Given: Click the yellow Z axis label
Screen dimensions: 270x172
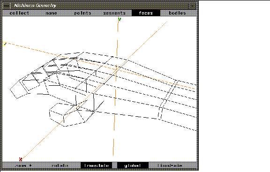Looking at the screenshot, I should coord(5,44).
